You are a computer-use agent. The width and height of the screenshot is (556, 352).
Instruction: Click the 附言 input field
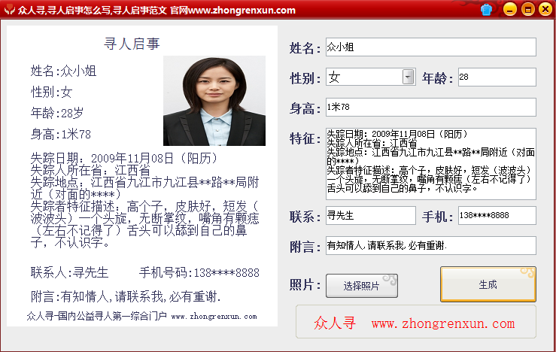[431, 246]
